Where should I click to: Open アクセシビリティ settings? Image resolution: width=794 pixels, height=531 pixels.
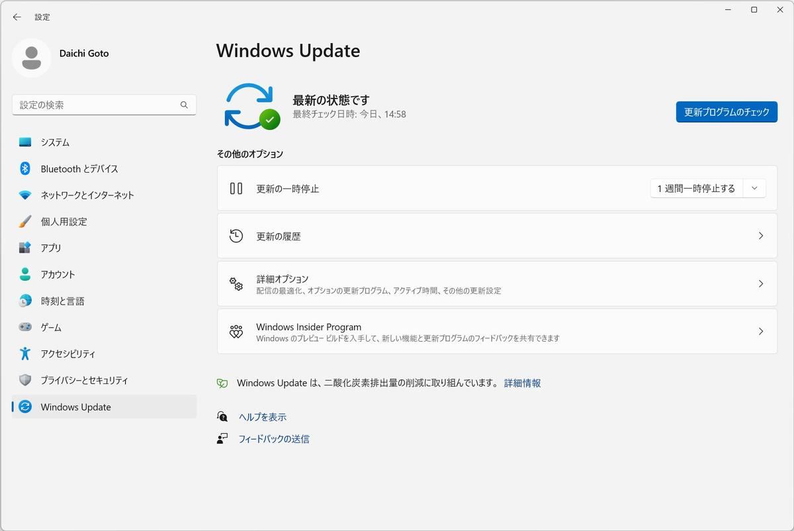point(104,354)
